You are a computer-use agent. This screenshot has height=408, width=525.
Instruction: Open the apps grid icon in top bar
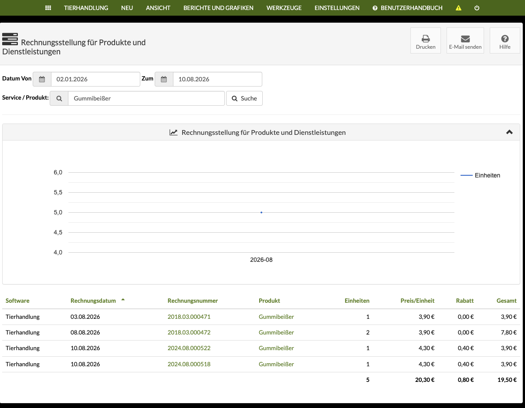pos(48,8)
